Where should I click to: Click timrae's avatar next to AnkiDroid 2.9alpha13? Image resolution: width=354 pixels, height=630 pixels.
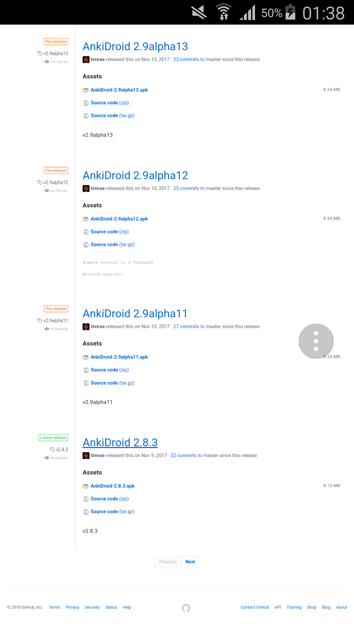click(x=86, y=59)
